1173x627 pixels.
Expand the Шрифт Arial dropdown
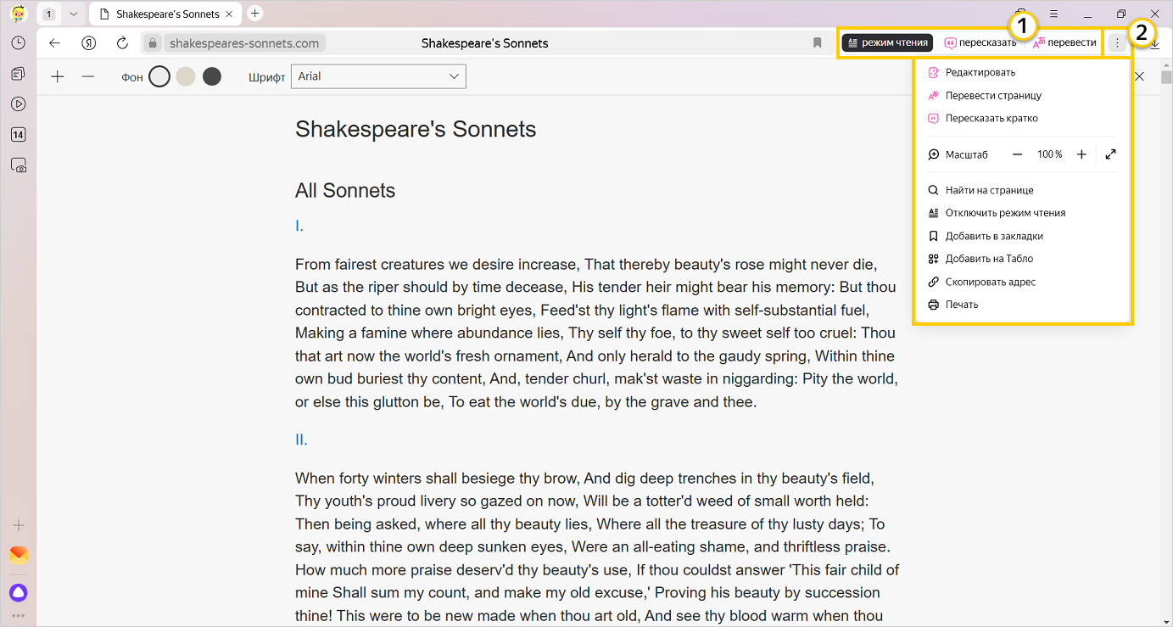click(378, 76)
